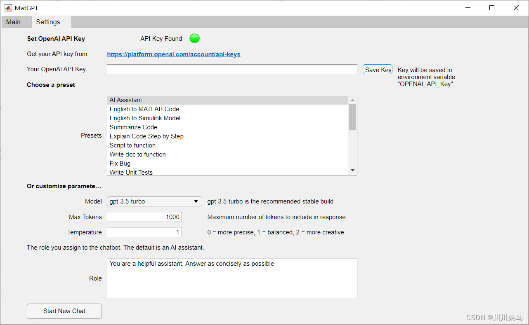The width and height of the screenshot is (529, 325).
Task: Switch to the Settings tab
Action: tap(48, 22)
